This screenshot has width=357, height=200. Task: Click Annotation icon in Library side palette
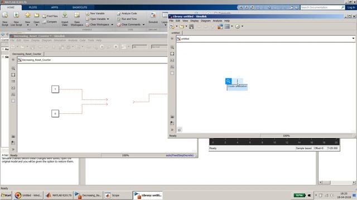click(172, 61)
